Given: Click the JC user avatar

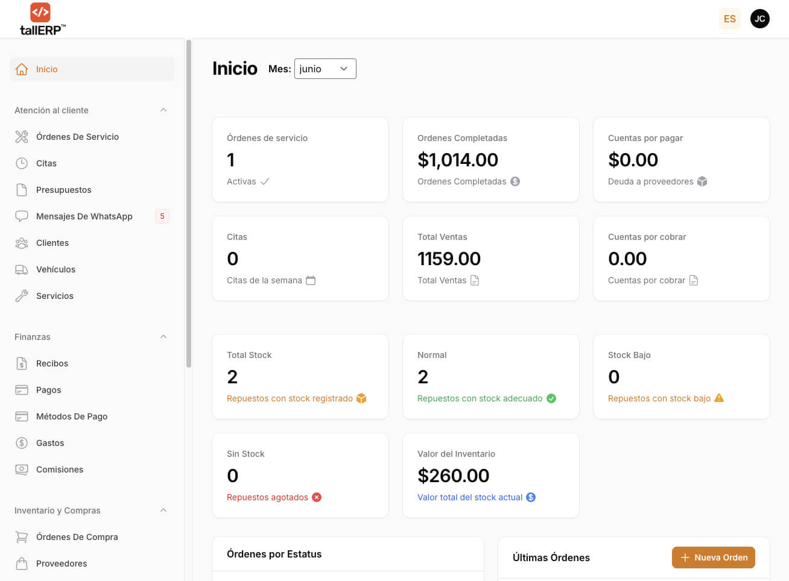Looking at the screenshot, I should [760, 19].
